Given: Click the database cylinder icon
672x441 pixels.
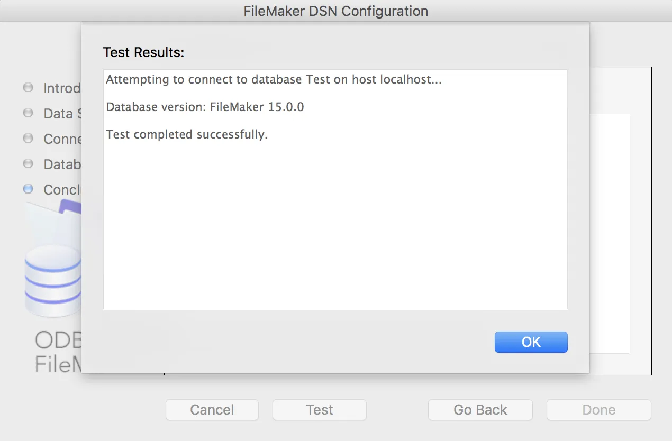Looking at the screenshot, I should (x=53, y=280).
